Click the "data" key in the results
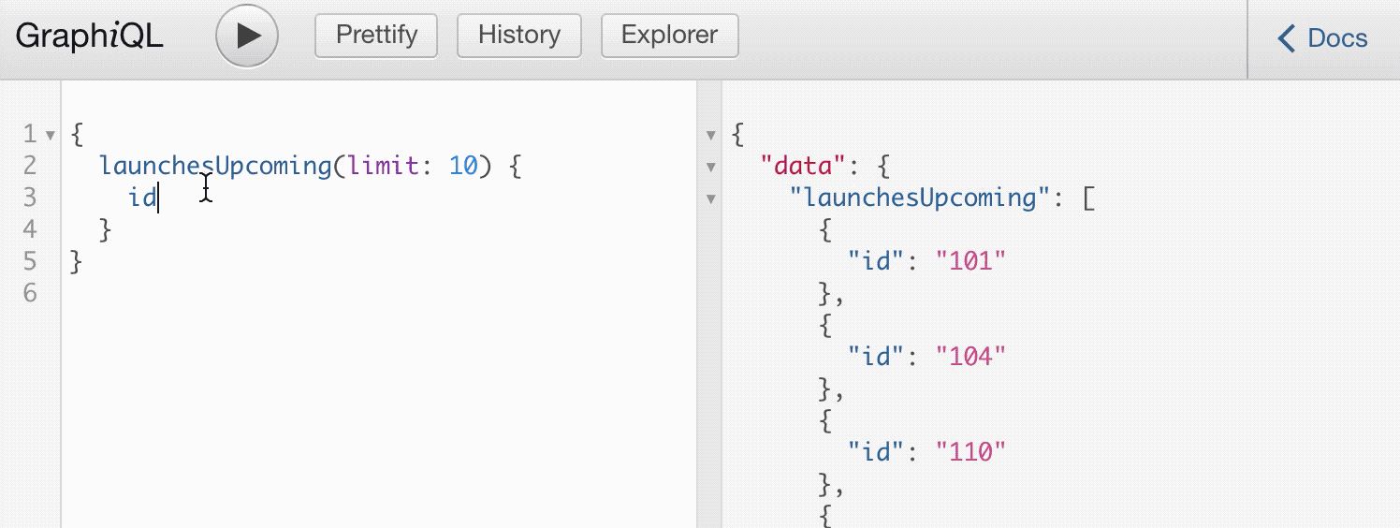 804,167
